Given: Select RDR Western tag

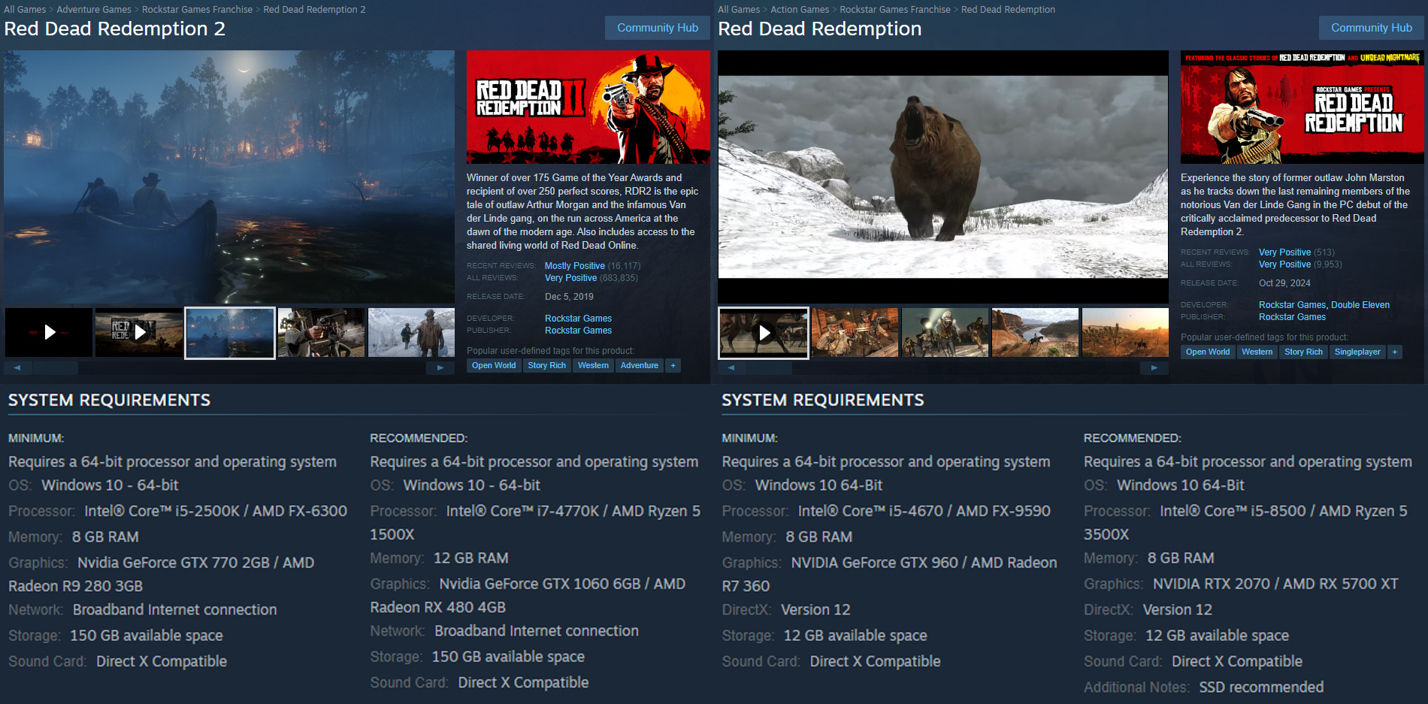Looking at the screenshot, I should pyautogui.click(x=1257, y=352).
